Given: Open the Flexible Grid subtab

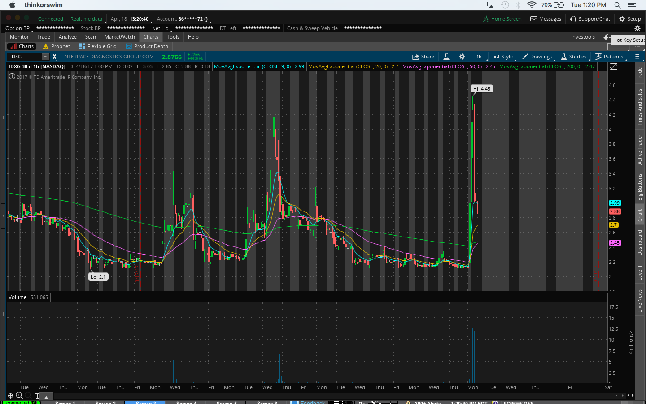Looking at the screenshot, I should coord(98,46).
